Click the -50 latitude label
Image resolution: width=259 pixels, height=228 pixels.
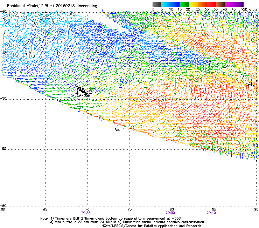(3, 99)
